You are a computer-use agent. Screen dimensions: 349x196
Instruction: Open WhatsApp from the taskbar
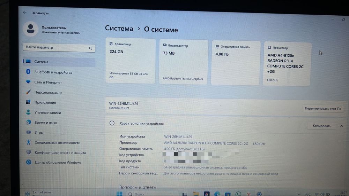(238, 194)
